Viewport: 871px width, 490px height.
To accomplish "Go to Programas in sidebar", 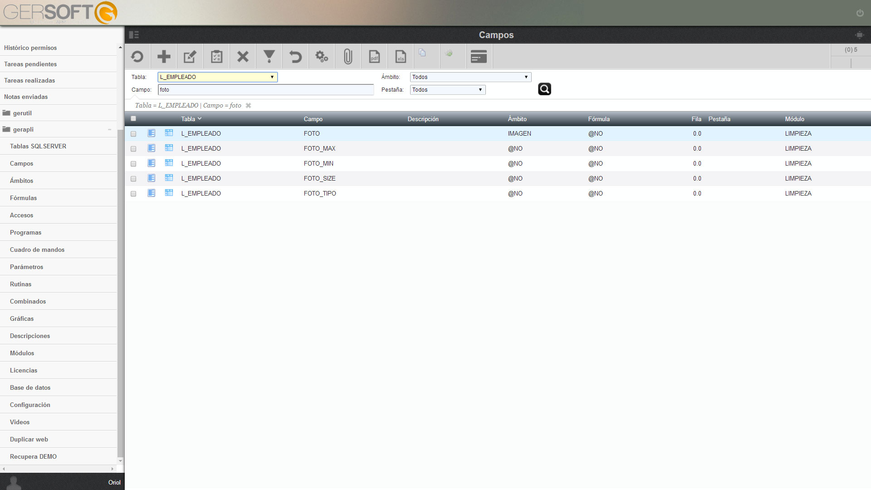I will (58, 232).
